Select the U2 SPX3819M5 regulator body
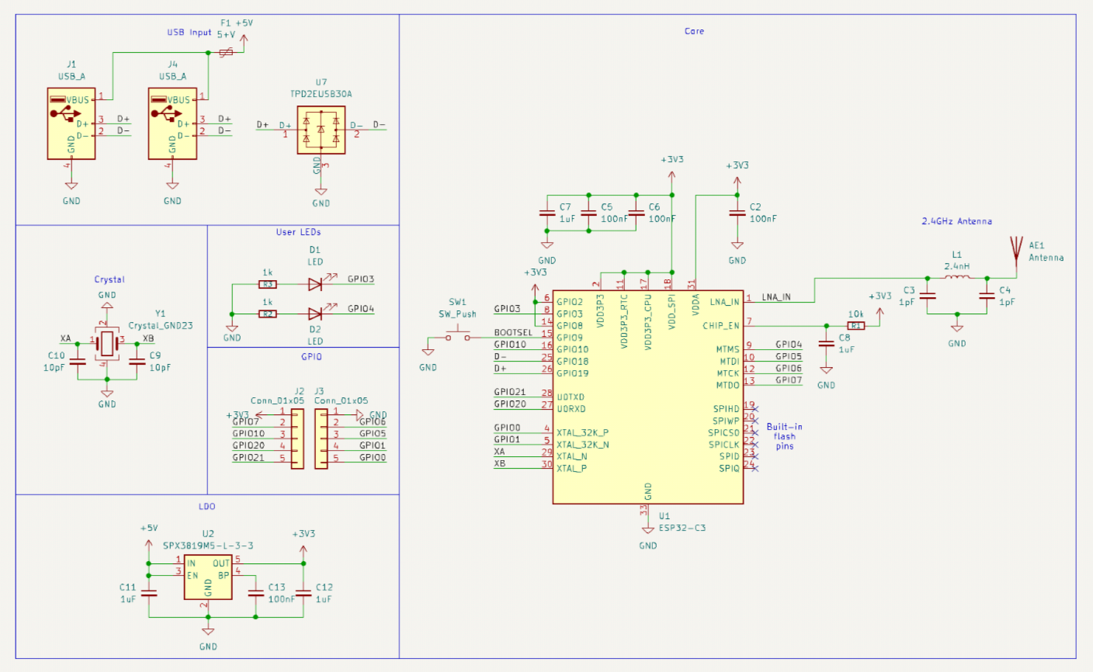The width and height of the screenshot is (1093, 672). click(208, 577)
